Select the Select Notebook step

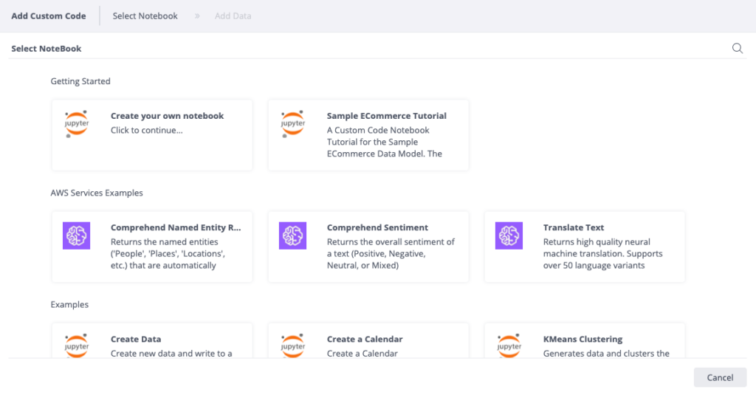pyautogui.click(x=145, y=16)
